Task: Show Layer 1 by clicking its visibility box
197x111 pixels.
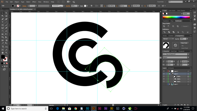Action: pyautogui.click(x=164, y=84)
